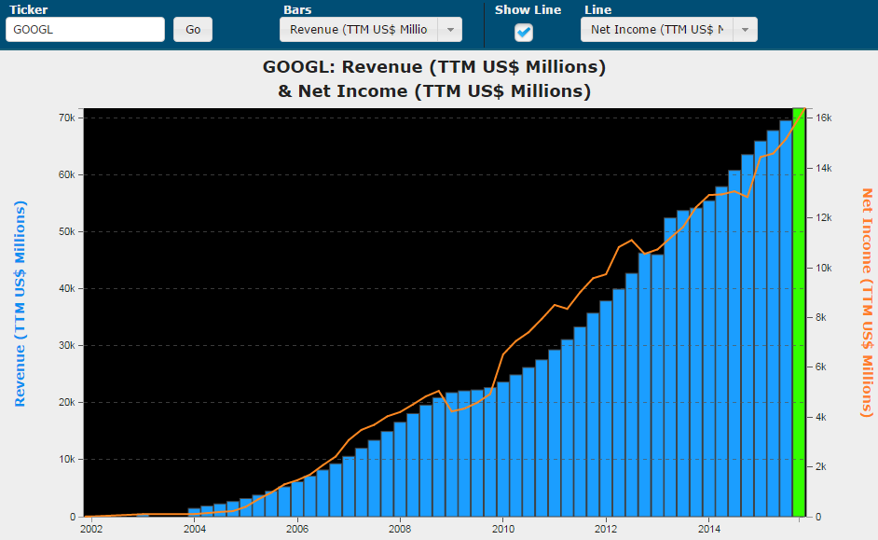Click the Ticker input field containing GOOGL
This screenshot has width=878, height=540.
pos(85,29)
